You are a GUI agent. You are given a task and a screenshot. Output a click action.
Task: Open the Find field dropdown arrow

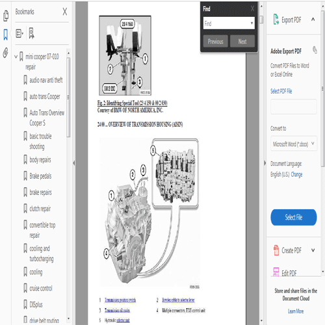(252, 23)
